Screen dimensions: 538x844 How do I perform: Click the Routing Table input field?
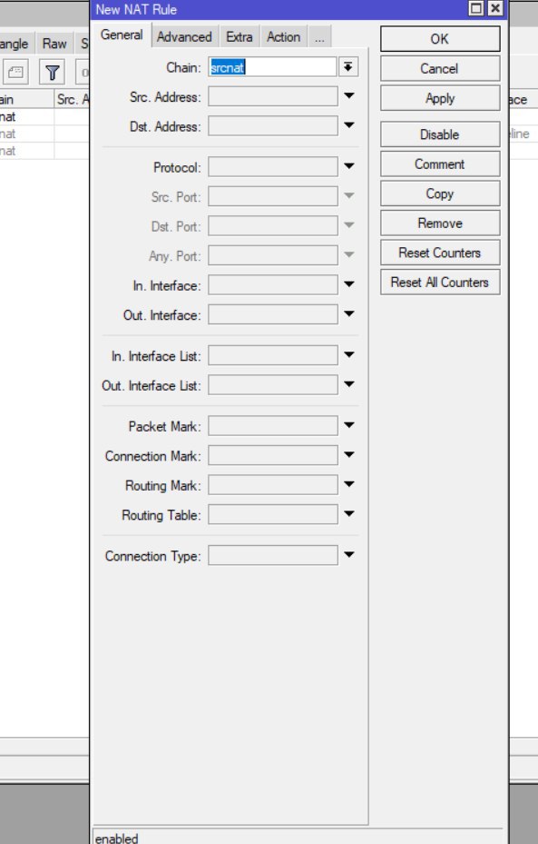coord(273,515)
